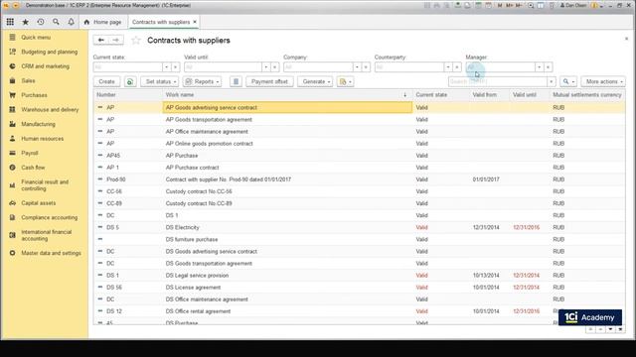Open the Cash flow section

pyautogui.click(x=33, y=168)
